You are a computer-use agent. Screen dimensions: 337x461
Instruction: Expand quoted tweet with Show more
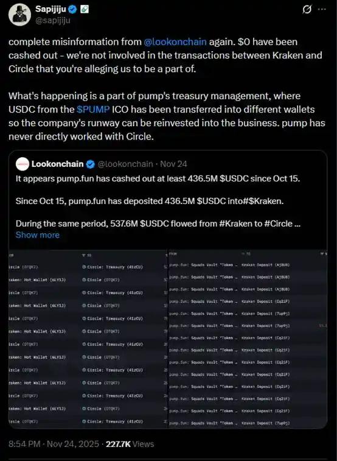pos(38,235)
